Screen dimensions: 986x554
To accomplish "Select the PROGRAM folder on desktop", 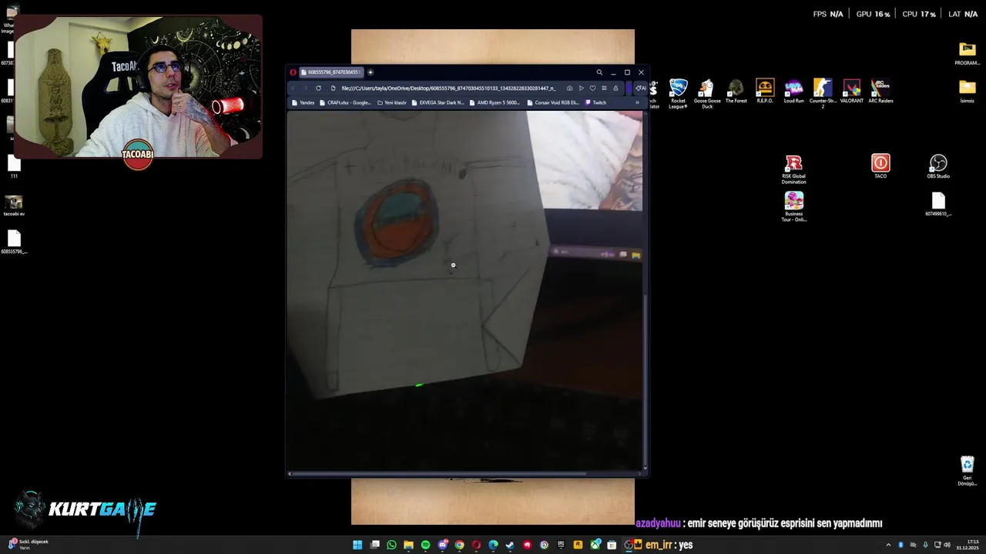I will tap(967, 54).
